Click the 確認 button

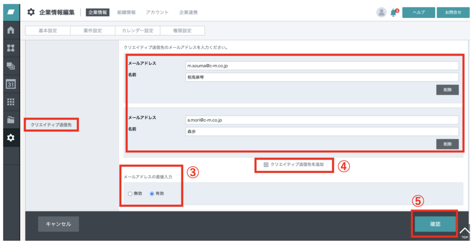click(435, 224)
